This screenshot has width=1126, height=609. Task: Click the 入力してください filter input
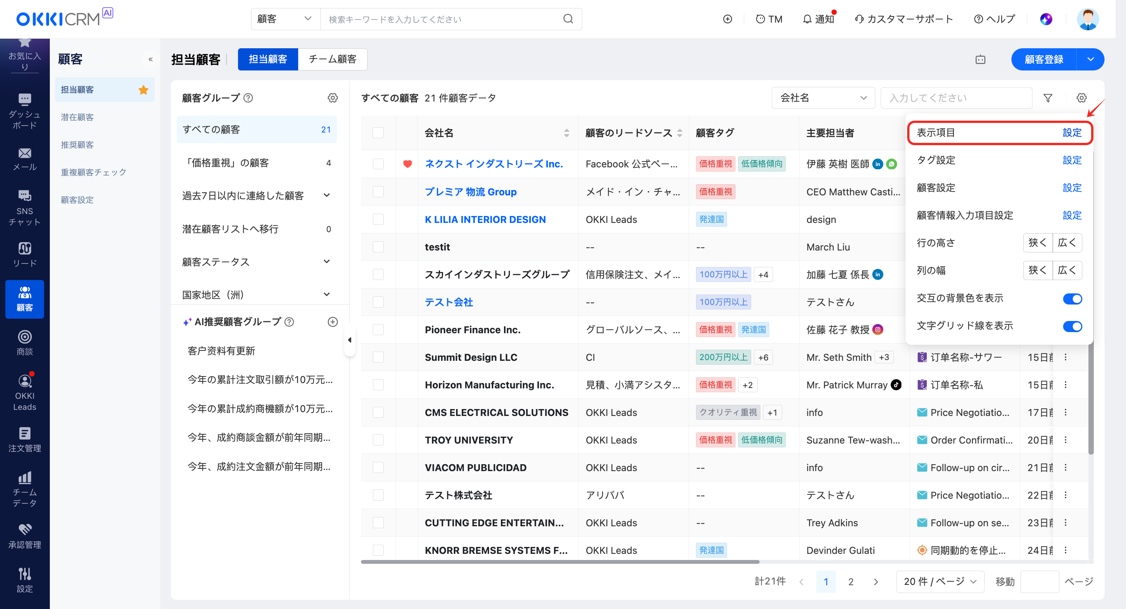[x=956, y=98]
